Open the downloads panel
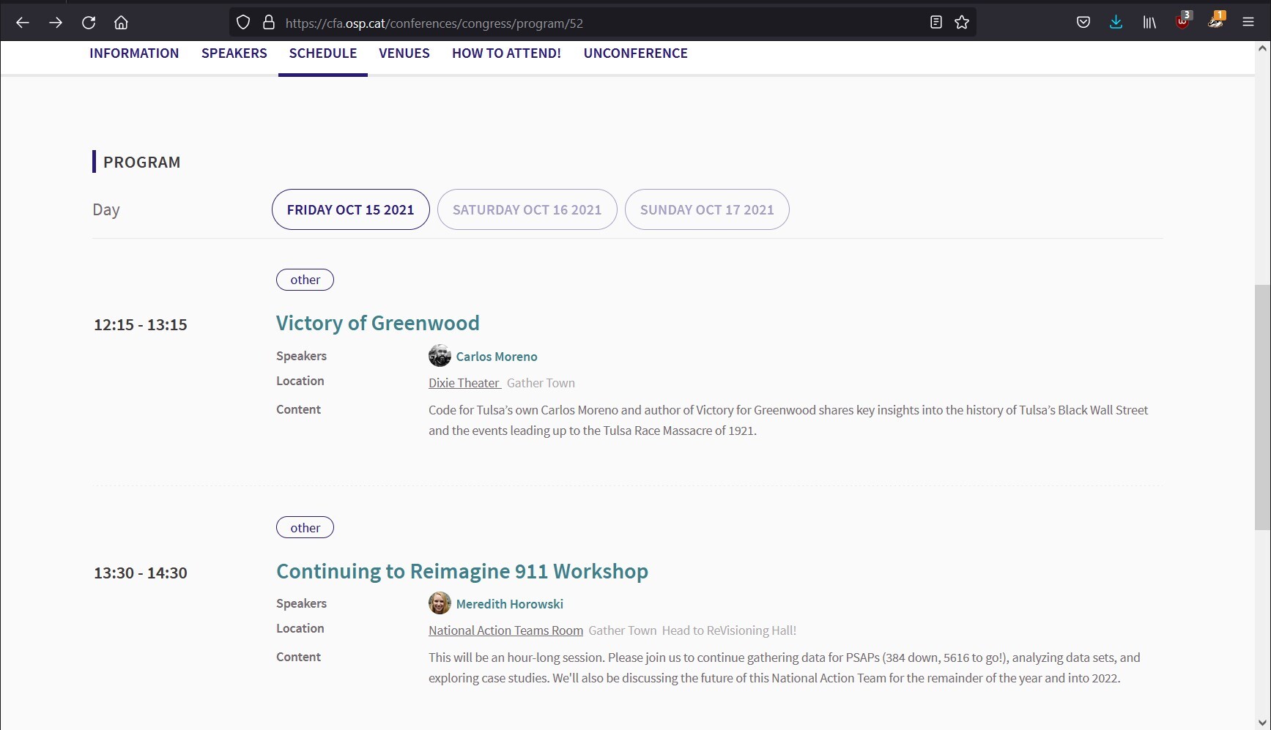The width and height of the screenshot is (1271, 730). coord(1116,23)
